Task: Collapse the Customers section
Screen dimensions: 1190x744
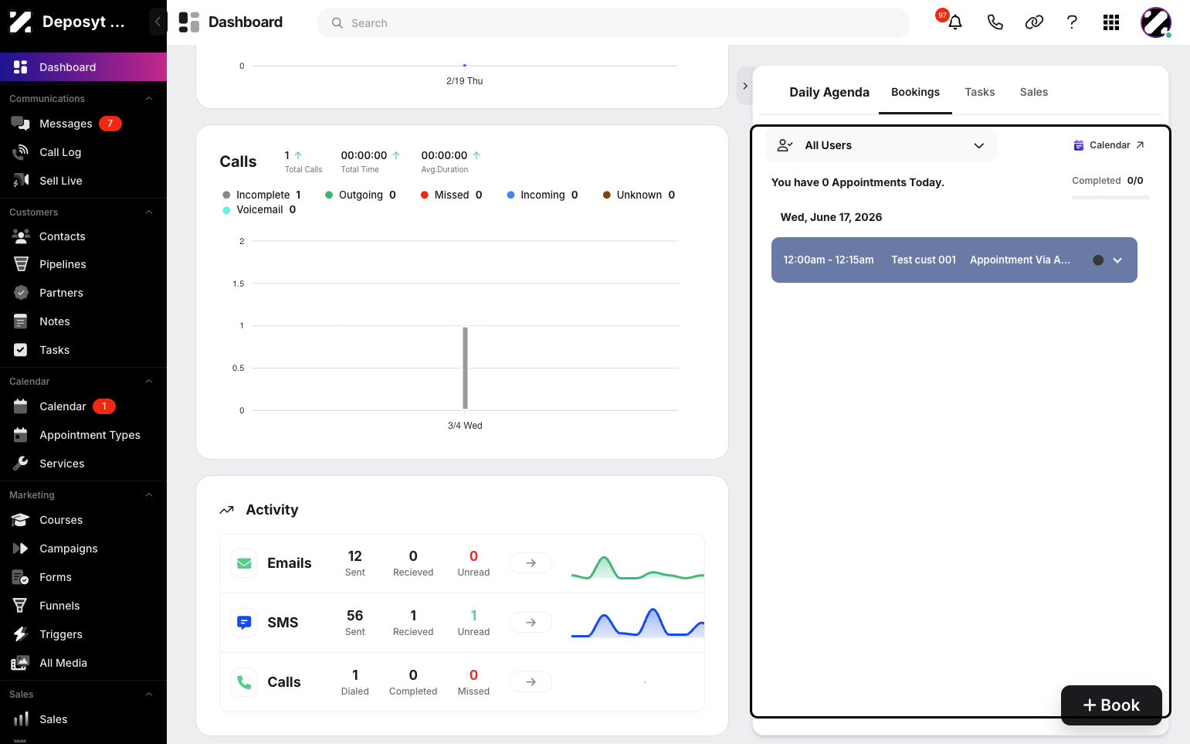Action: tap(149, 212)
